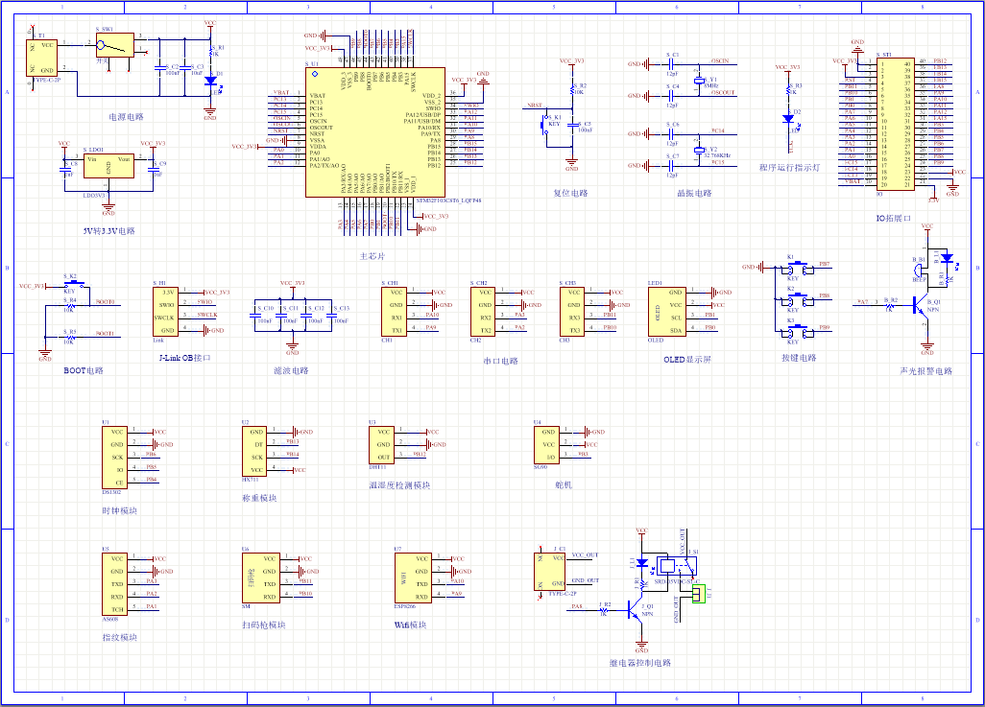The width and height of the screenshot is (985, 707).
Task: Click the '电源电路' section title
Action: (x=127, y=117)
